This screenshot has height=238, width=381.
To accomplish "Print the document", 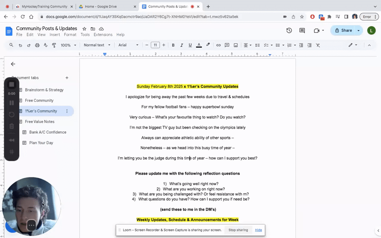I will 37,45.
